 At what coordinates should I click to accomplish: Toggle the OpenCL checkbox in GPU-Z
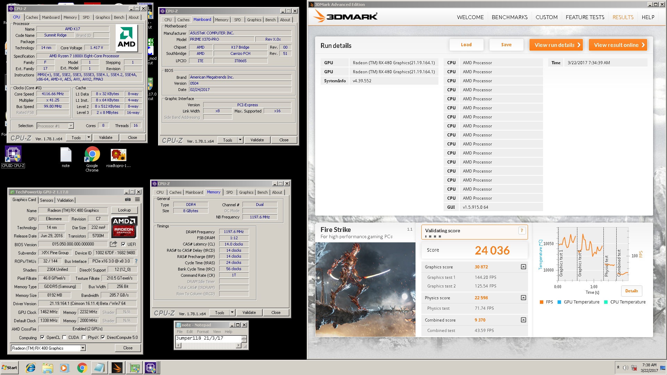(42, 337)
